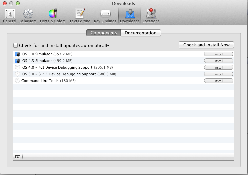
Task: Close the Downloads window with red button
Action: point(5,3)
